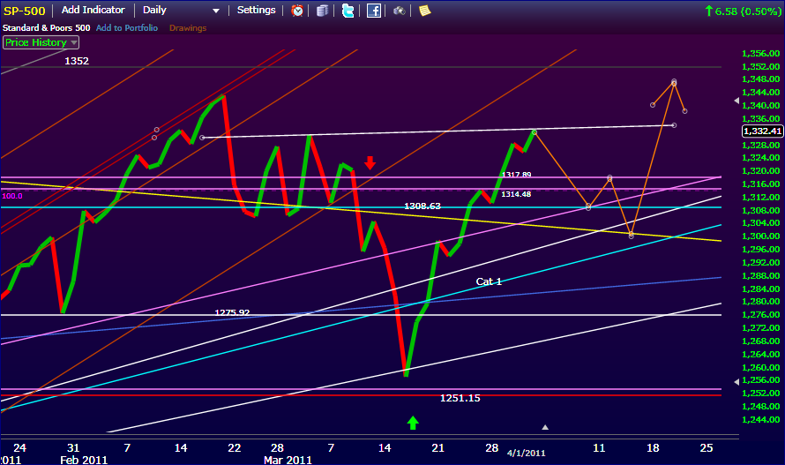The height and width of the screenshot is (465, 785).
Task: Click the red down arrow marker
Action: click(370, 163)
